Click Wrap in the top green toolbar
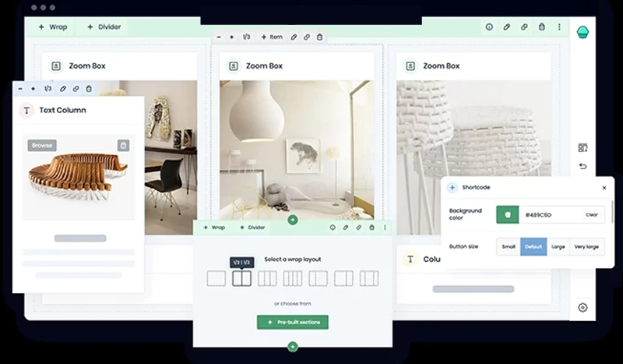This screenshot has width=623, height=364. tap(53, 27)
